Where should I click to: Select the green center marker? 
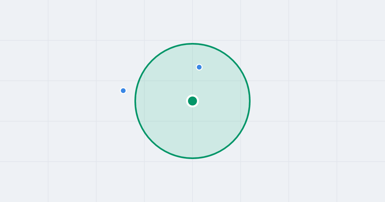(x=193, y=101)
